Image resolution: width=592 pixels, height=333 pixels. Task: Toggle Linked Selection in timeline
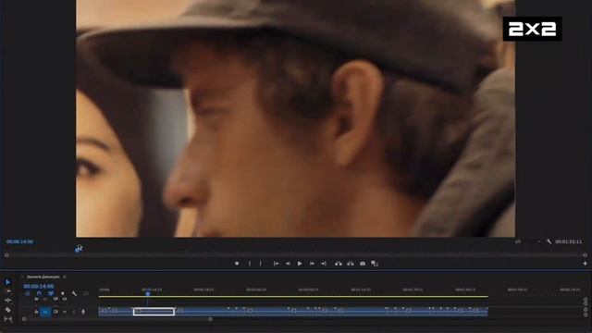point(51,293)
